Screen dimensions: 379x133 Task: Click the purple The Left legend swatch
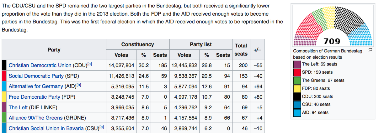coord(297,64)
